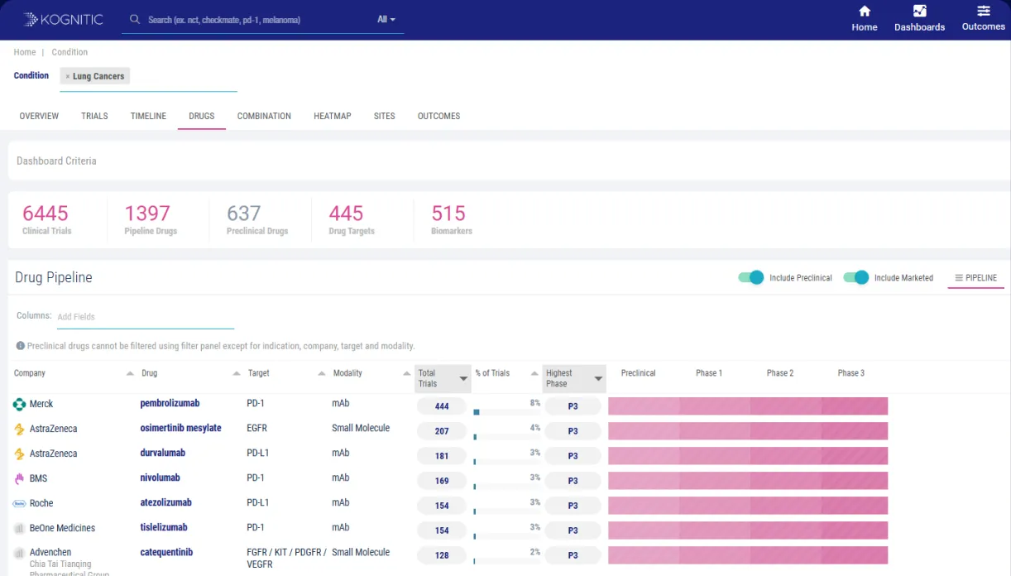Open the All search scope dropdown

(x=386, y=19)
